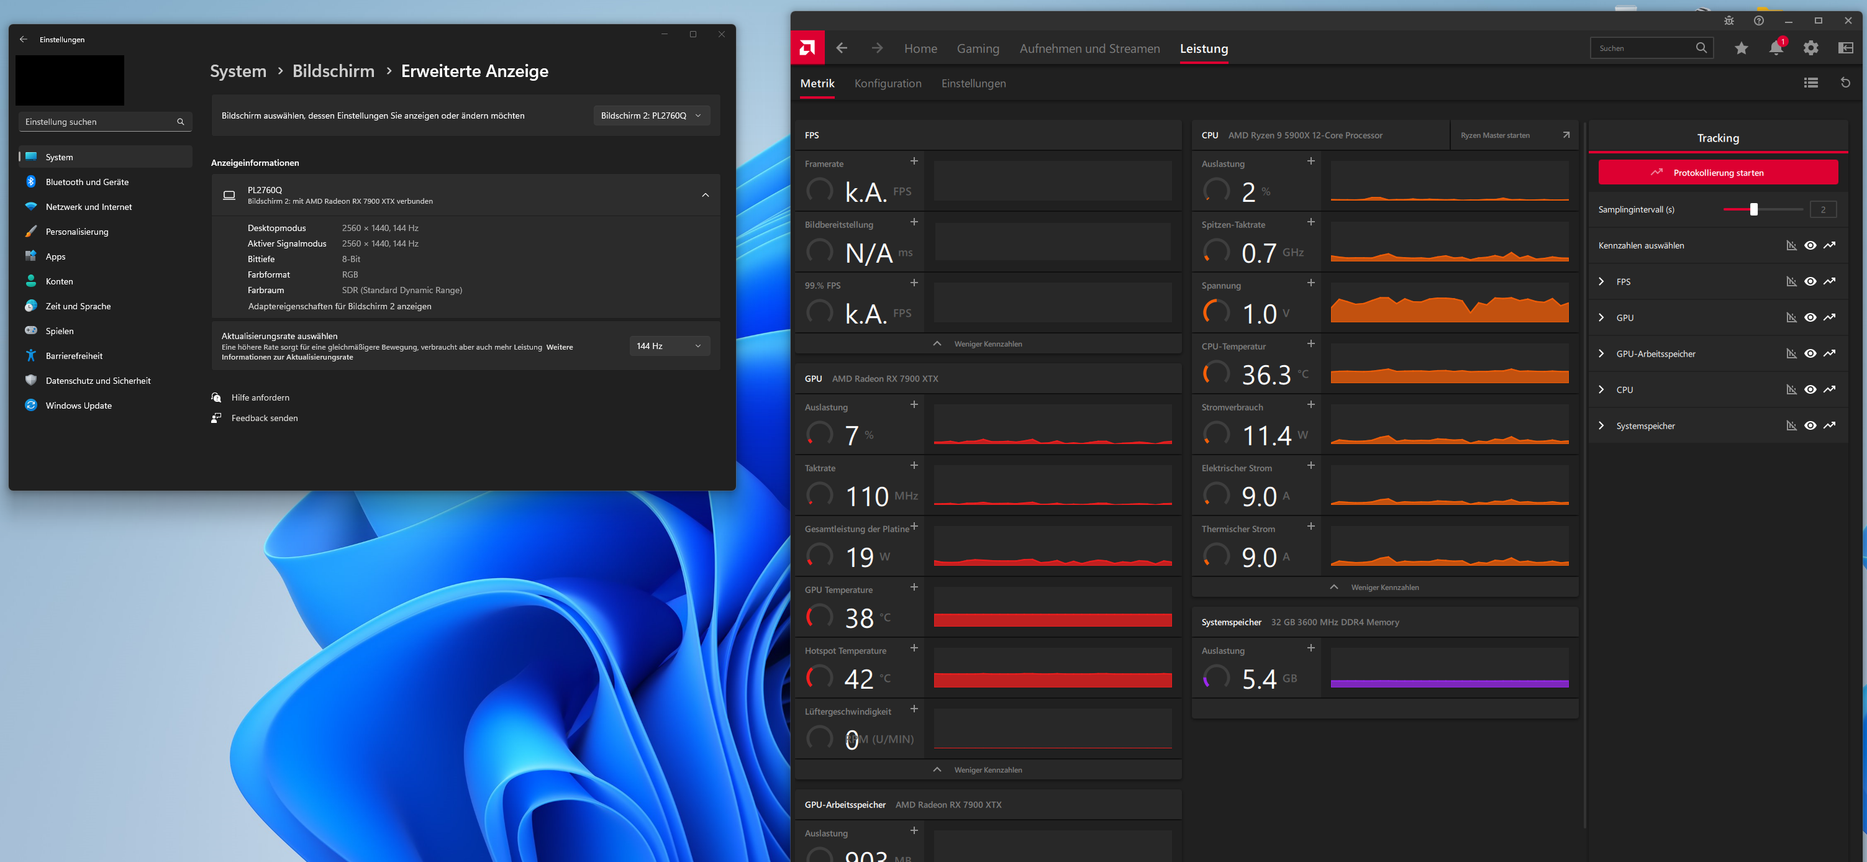Open Bildschirm 2: PL2760Q display dropdown
This screenshot has height=862, width=1867.
pos(651,116)
